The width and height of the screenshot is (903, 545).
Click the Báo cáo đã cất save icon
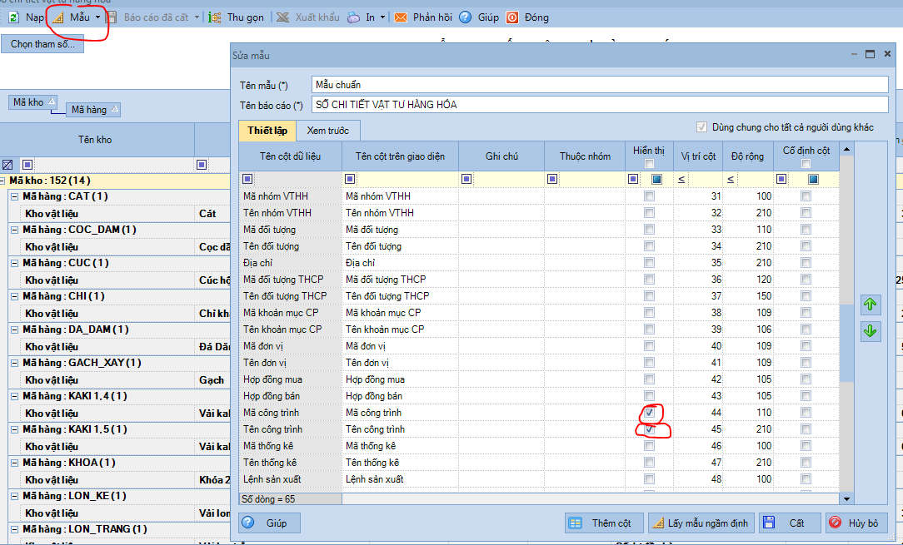(112, 17)
